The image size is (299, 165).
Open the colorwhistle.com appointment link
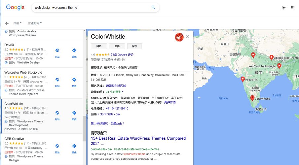pyautogui.click(x=109, y=114)
